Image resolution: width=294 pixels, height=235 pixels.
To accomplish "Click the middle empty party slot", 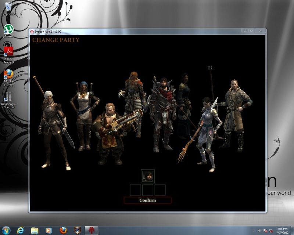I will coord(148,190).
